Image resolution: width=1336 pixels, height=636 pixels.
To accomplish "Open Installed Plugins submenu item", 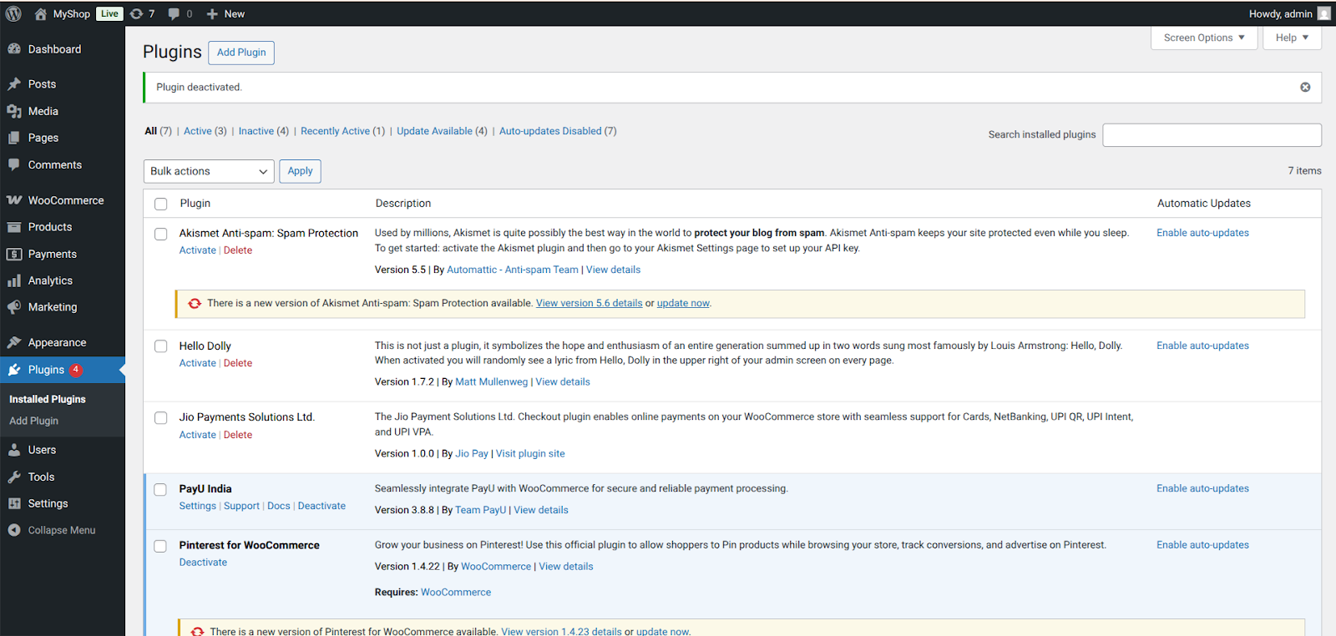I will coord(48,399).
